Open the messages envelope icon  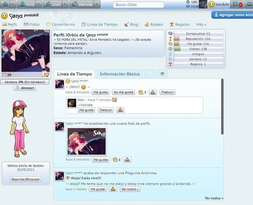coord(249,5)
